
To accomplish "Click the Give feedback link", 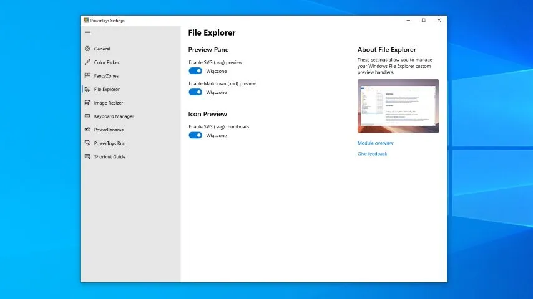I will (372, 154).
